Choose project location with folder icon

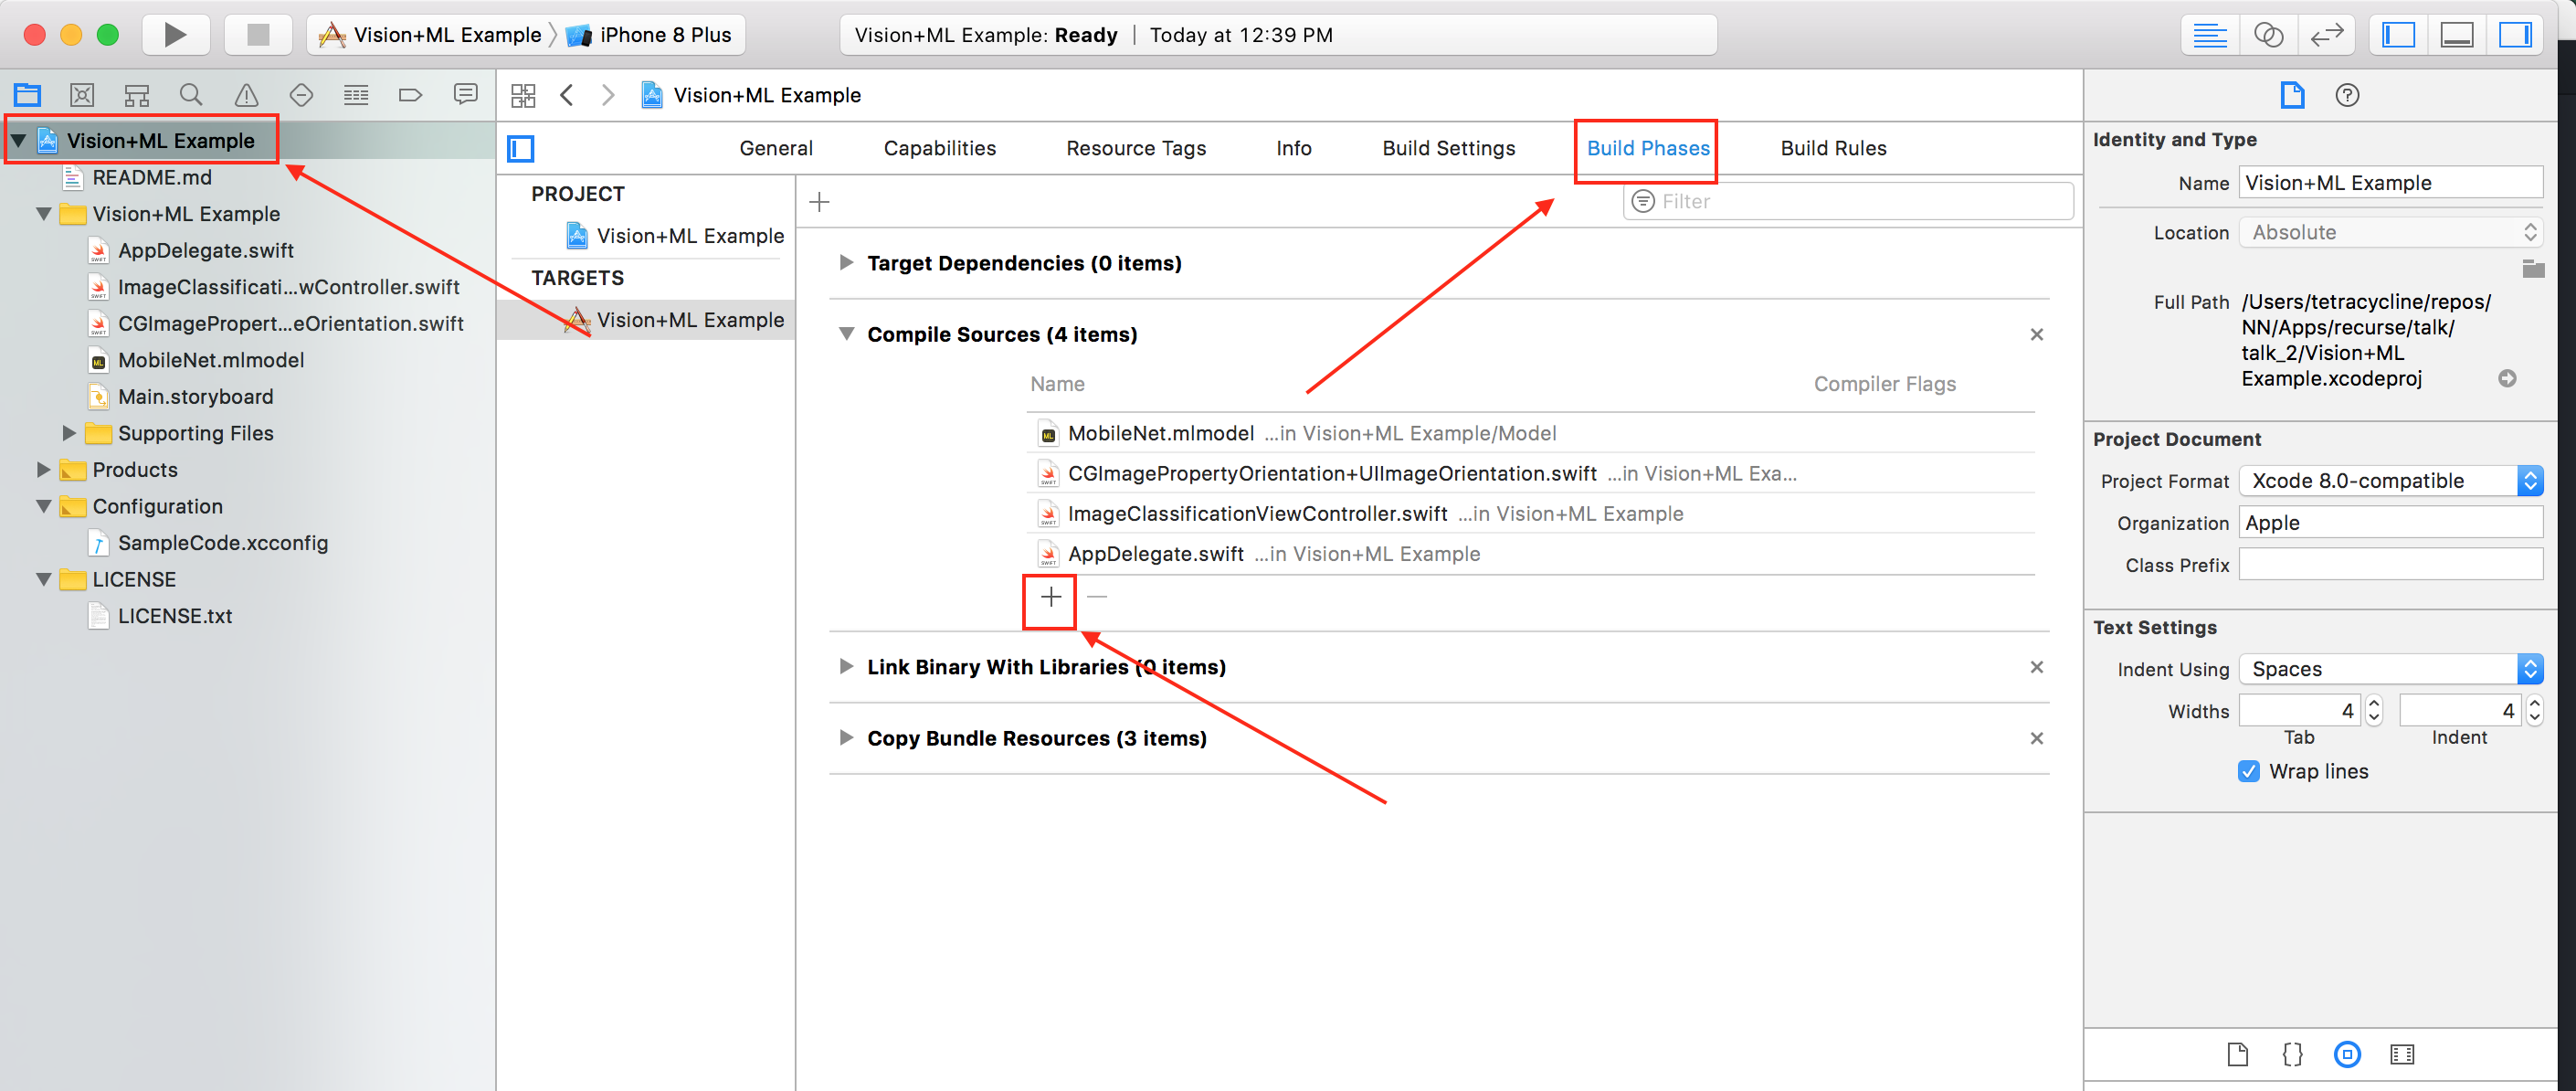[x=2533, y=268]
